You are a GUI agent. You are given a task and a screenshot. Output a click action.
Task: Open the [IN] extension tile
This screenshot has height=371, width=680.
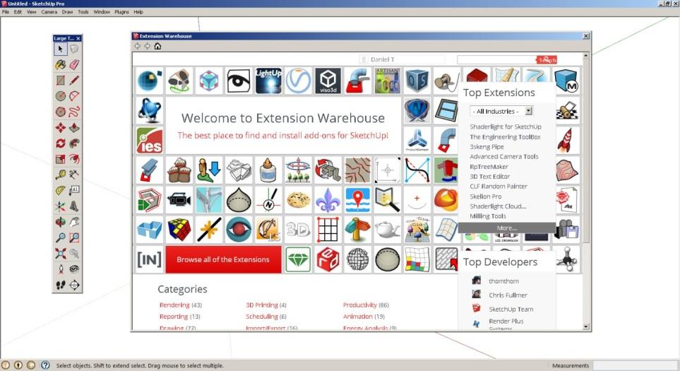click(x=149, y=259)
